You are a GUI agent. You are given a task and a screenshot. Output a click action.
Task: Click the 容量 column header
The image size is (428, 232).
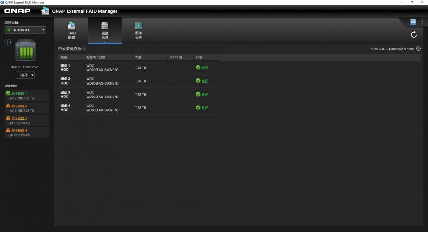point(139,57)
